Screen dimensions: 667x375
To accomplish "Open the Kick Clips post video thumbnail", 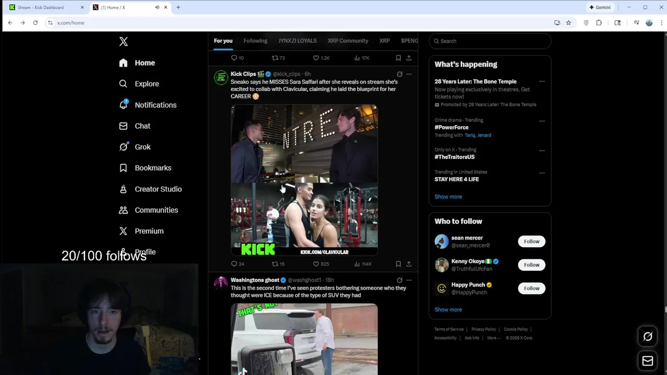I will coord(304,180).
